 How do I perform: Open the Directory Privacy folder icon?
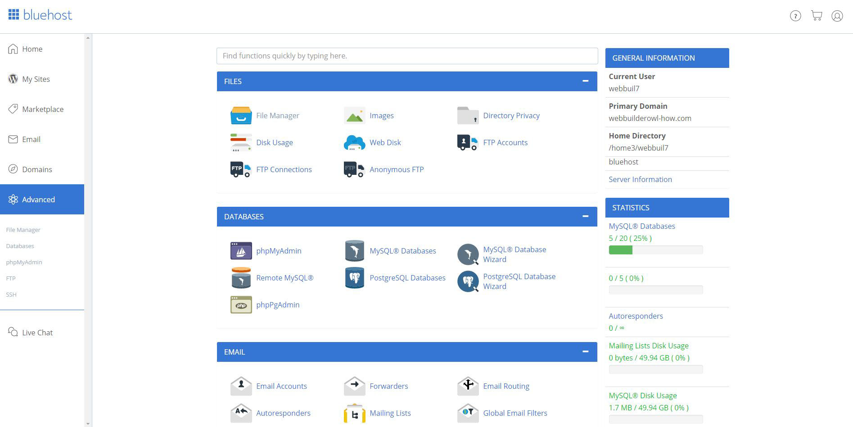[468, 116]
